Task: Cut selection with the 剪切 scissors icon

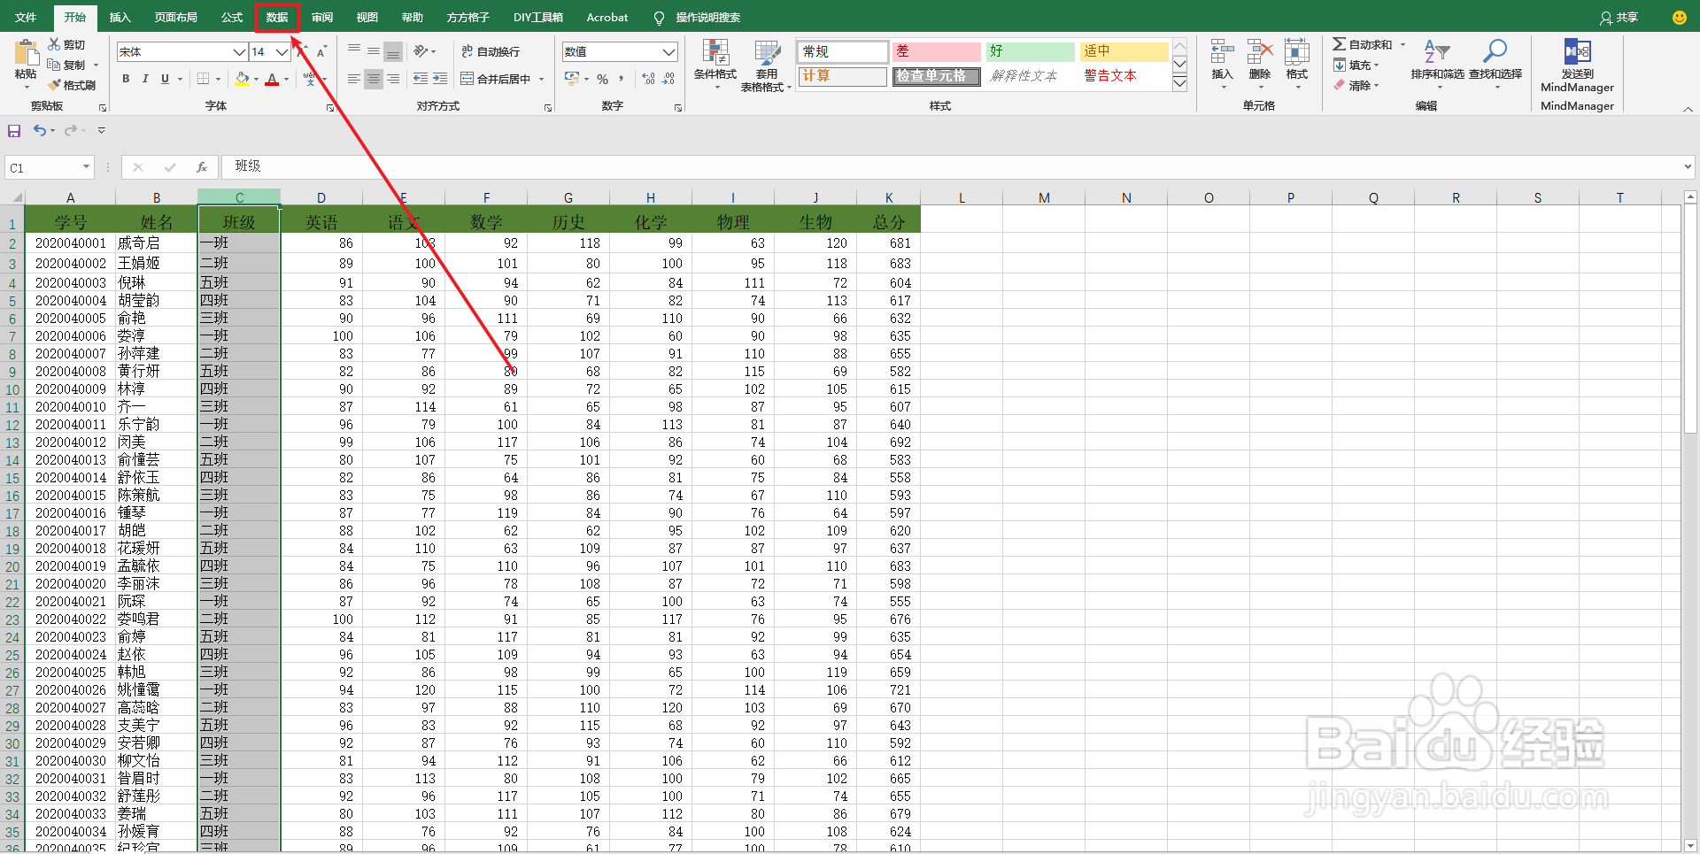Action: tap(54, 44)
